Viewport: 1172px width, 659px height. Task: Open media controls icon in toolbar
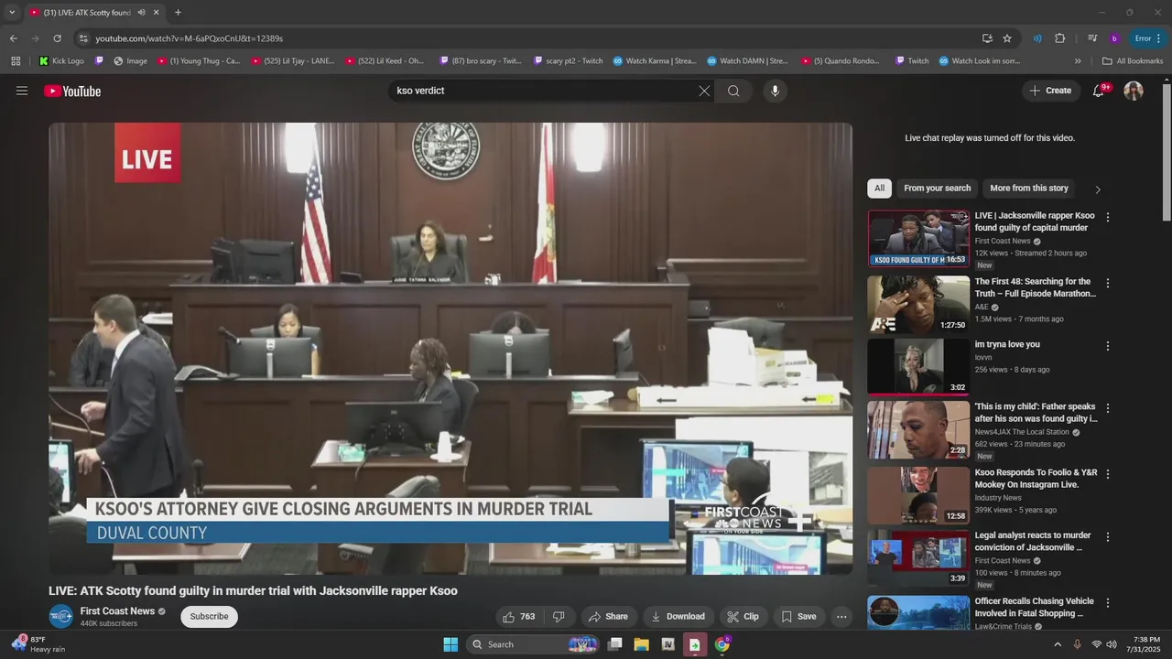(1092, 38)
